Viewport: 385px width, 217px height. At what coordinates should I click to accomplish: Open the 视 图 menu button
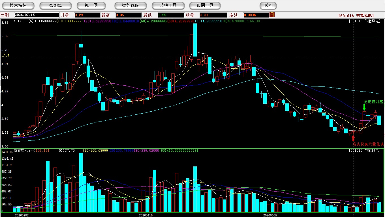coord(91,5)
